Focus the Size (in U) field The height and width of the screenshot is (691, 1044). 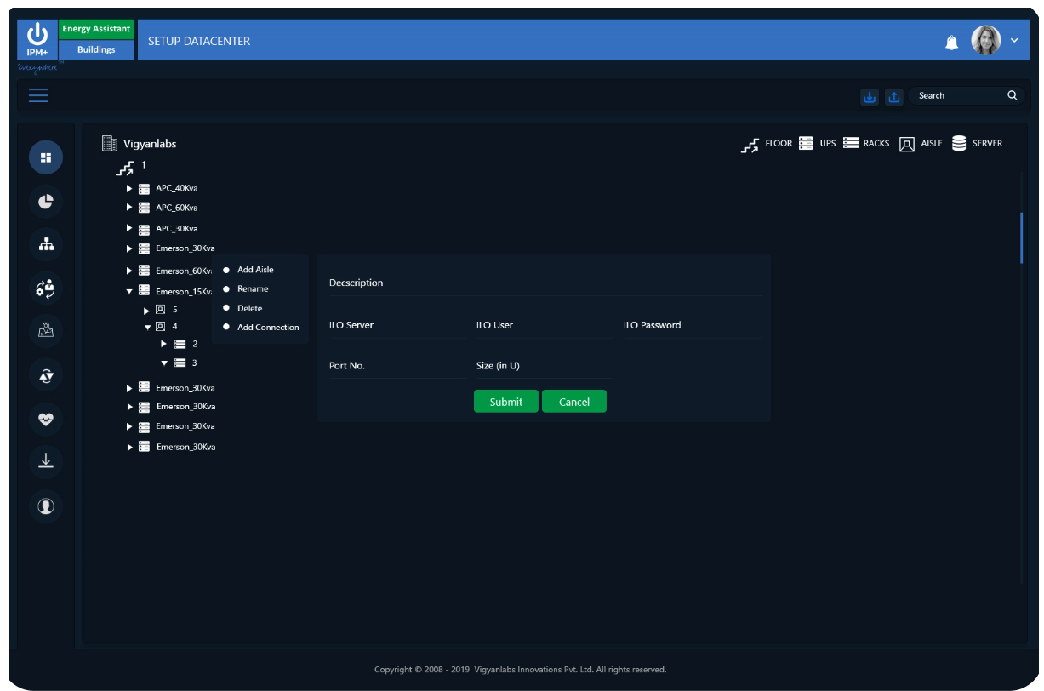[545, 366]
